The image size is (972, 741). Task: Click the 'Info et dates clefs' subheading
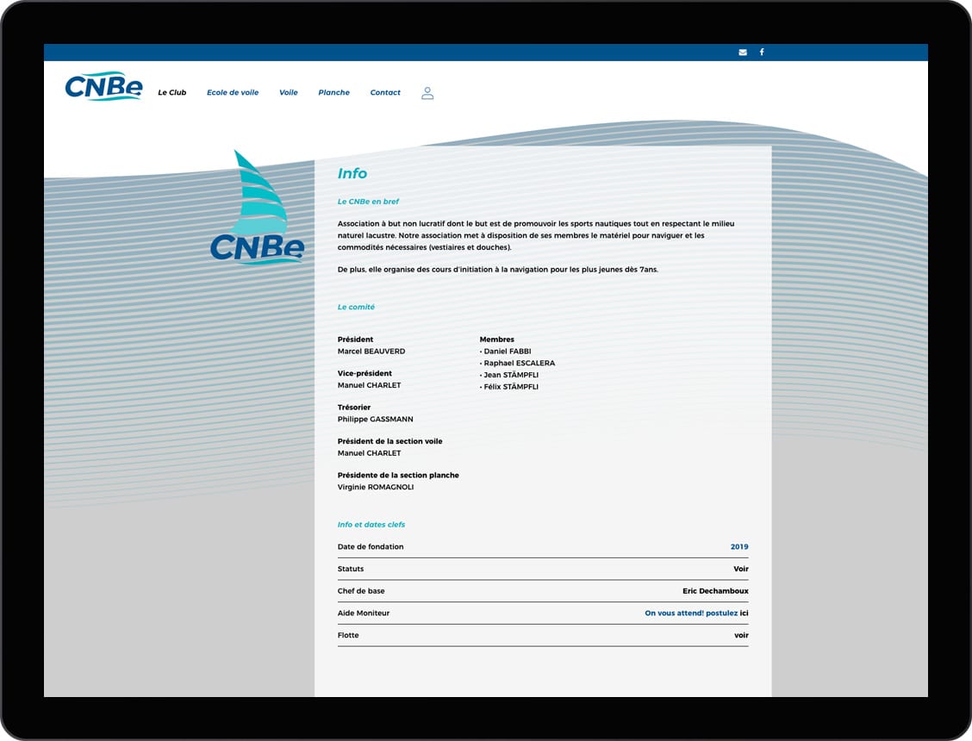tap(371, 525)
